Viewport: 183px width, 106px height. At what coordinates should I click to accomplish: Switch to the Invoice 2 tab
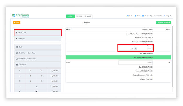(x=79, y=16)
